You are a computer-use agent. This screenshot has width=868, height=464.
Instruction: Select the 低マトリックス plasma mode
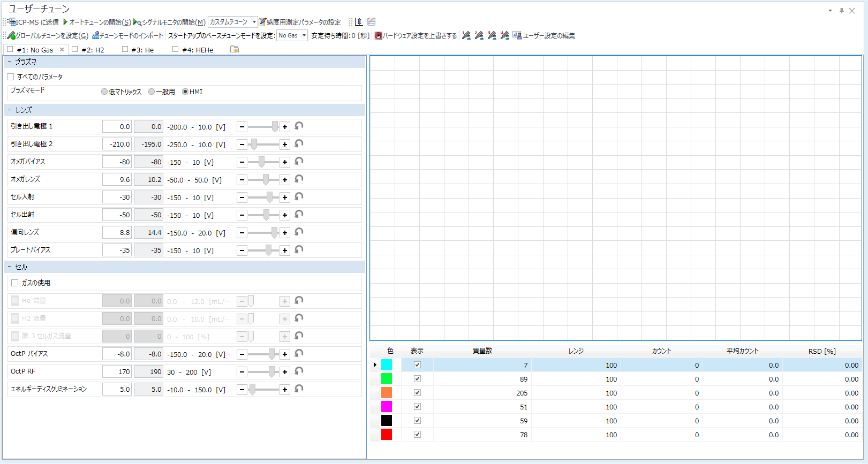(104, 92)
